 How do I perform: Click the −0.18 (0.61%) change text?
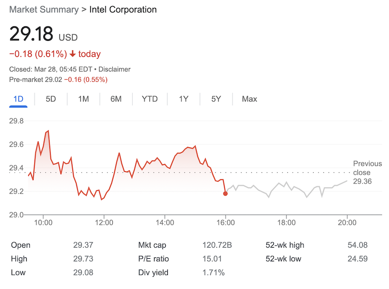[38, 54]
